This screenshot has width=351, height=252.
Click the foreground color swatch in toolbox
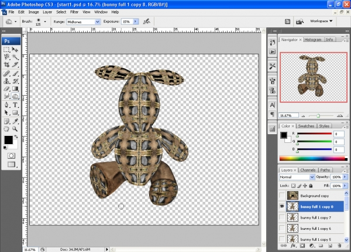pos(9,140)
